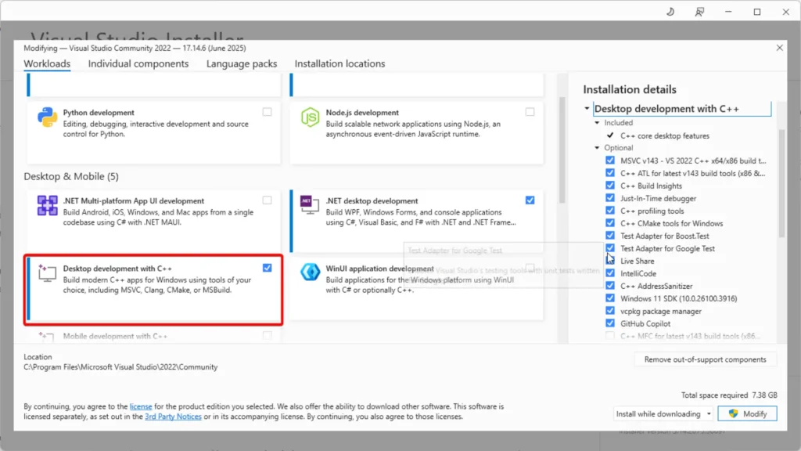Click the Desktop development with C++ icon
The height and width of the screenshot is (451, 801).
47,273
